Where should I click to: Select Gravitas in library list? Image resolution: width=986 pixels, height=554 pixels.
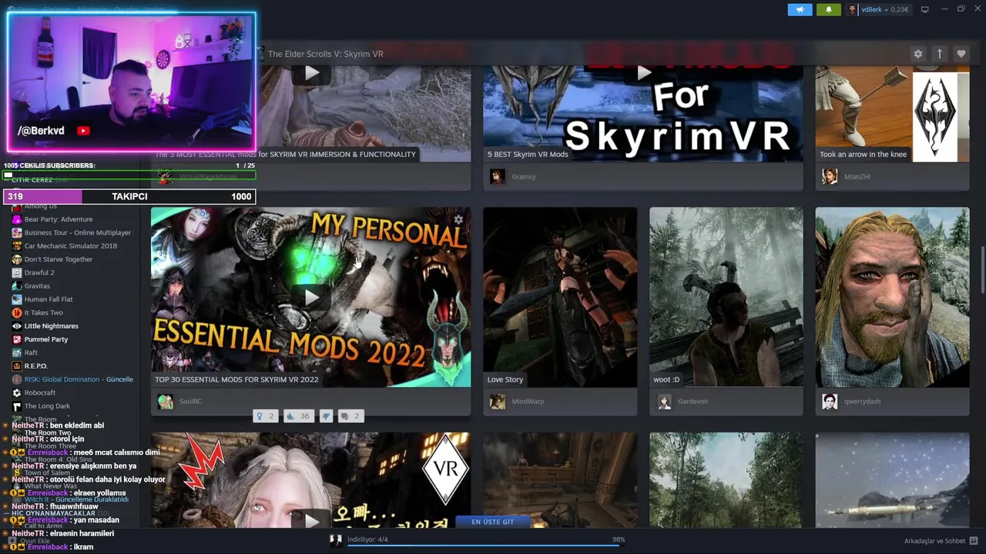click(x=37, y=286)
